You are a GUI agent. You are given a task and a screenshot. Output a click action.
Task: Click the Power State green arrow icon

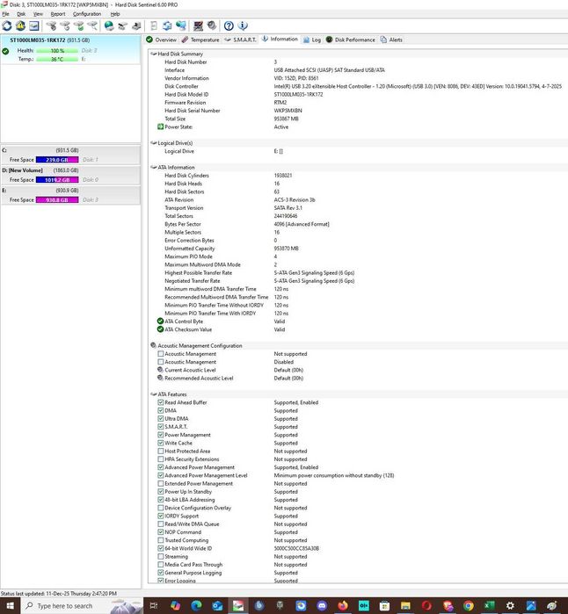[160, 126]
